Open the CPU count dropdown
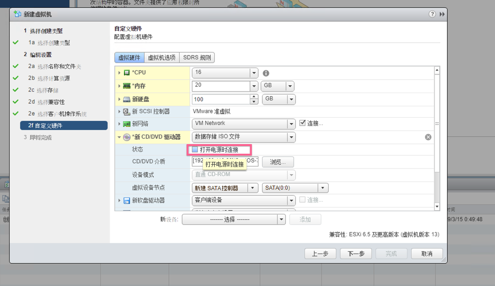The image size is (495, 286). (x=254, y=73)
